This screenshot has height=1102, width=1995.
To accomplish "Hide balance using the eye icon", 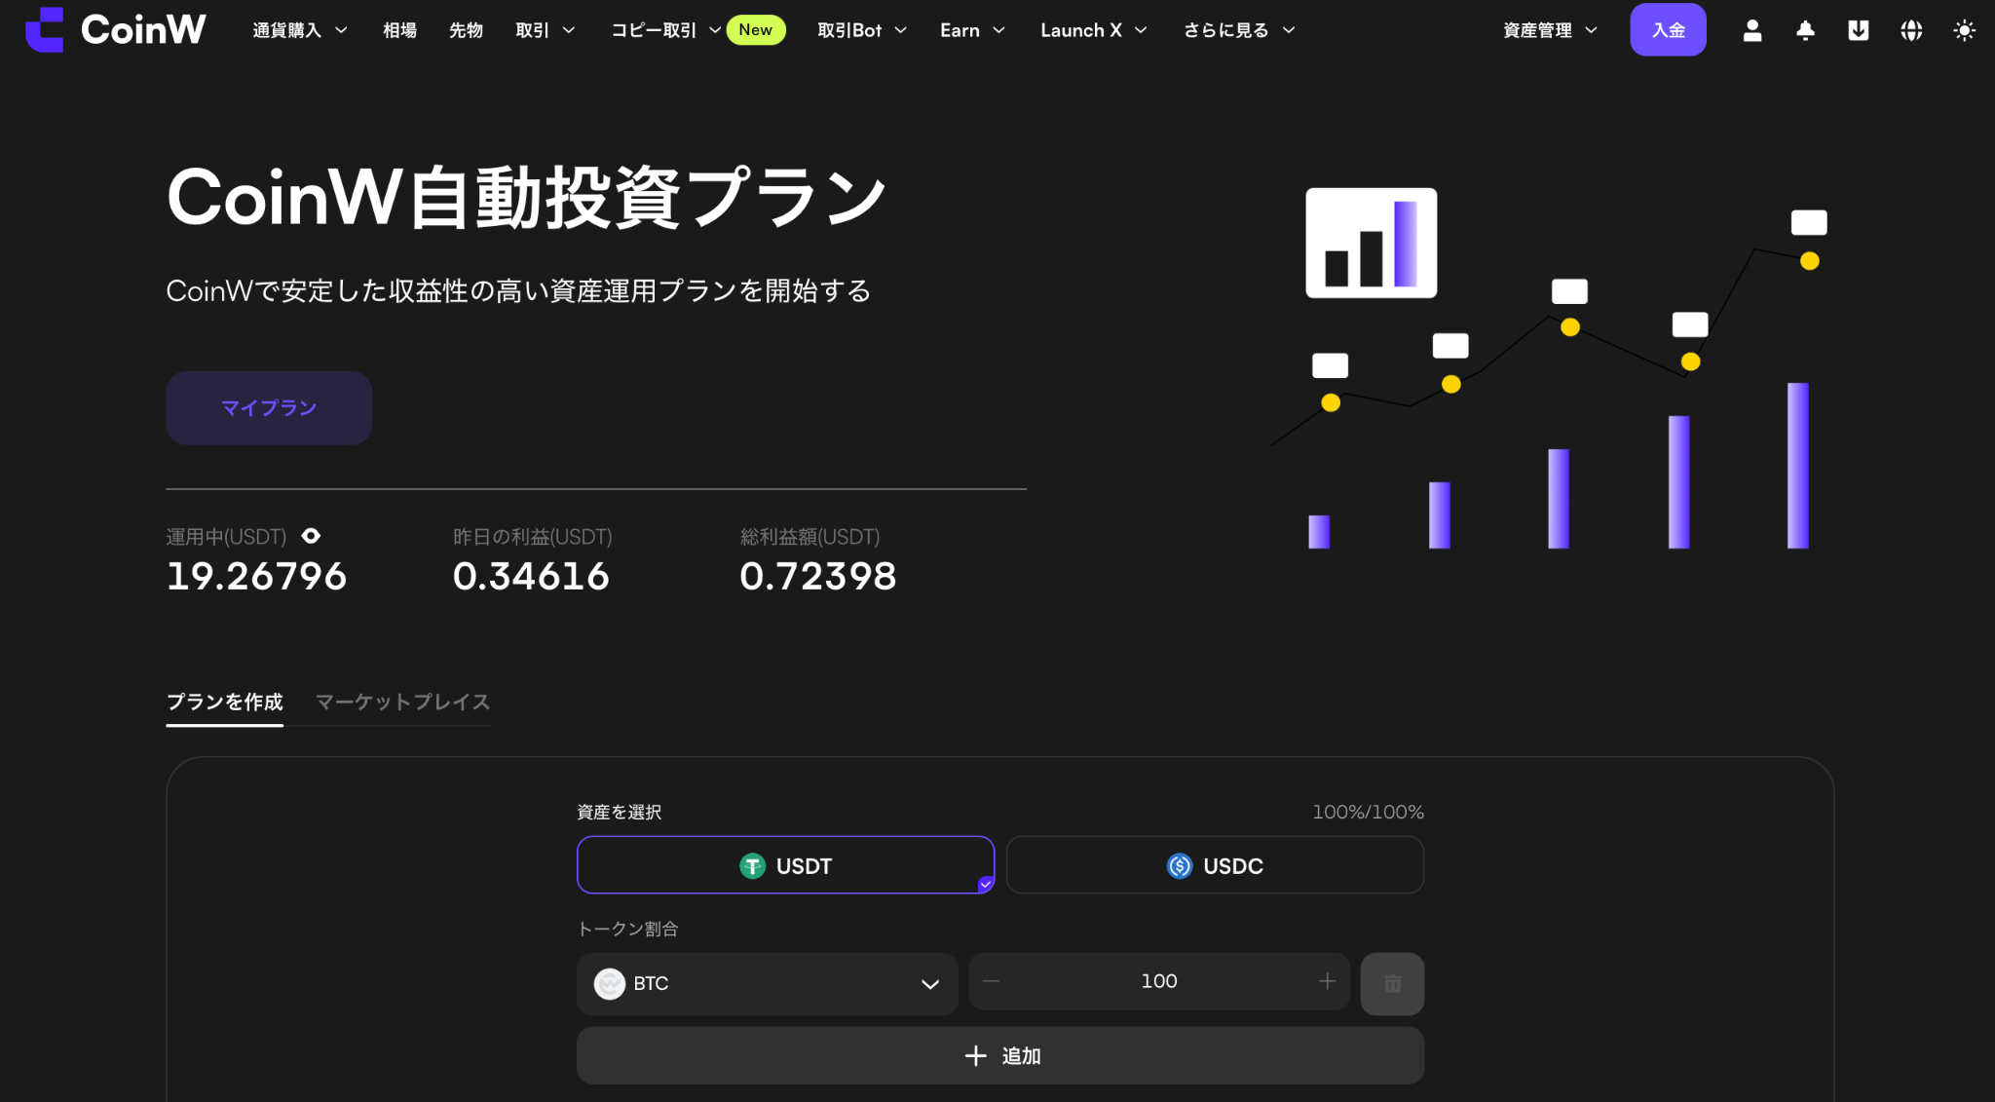I will click(x=311, y=536).
